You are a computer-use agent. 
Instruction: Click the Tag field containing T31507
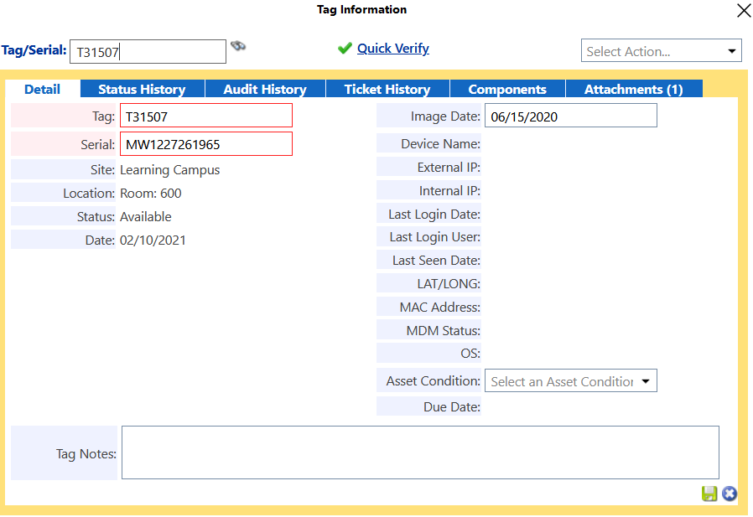click(x=206, y=116)
